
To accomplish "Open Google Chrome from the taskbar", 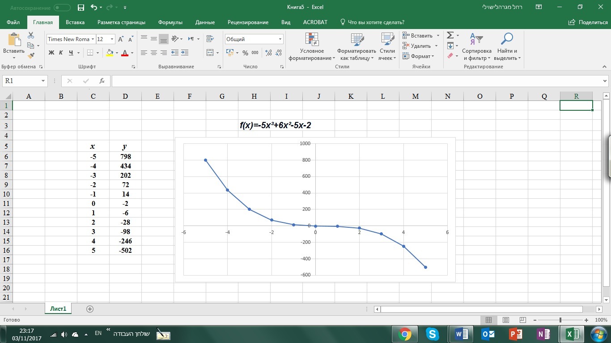I will 405,334.
